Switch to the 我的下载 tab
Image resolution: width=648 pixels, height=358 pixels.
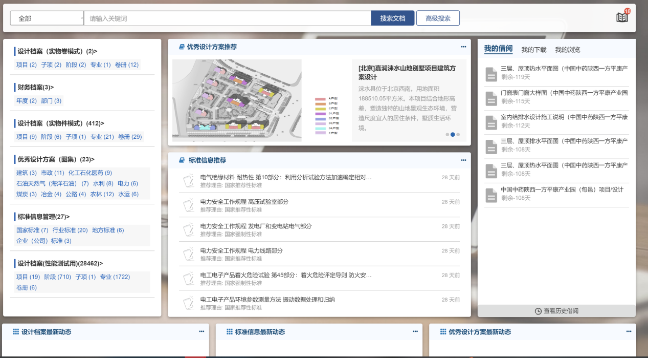[x=533, y=50]
